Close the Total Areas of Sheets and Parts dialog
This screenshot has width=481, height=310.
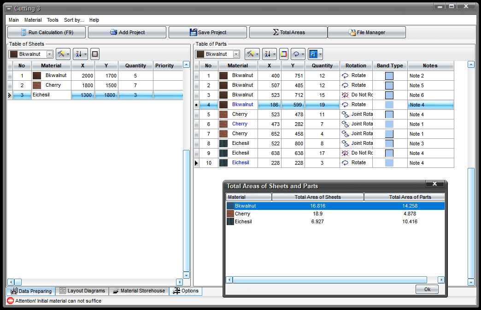pos(434,184)
